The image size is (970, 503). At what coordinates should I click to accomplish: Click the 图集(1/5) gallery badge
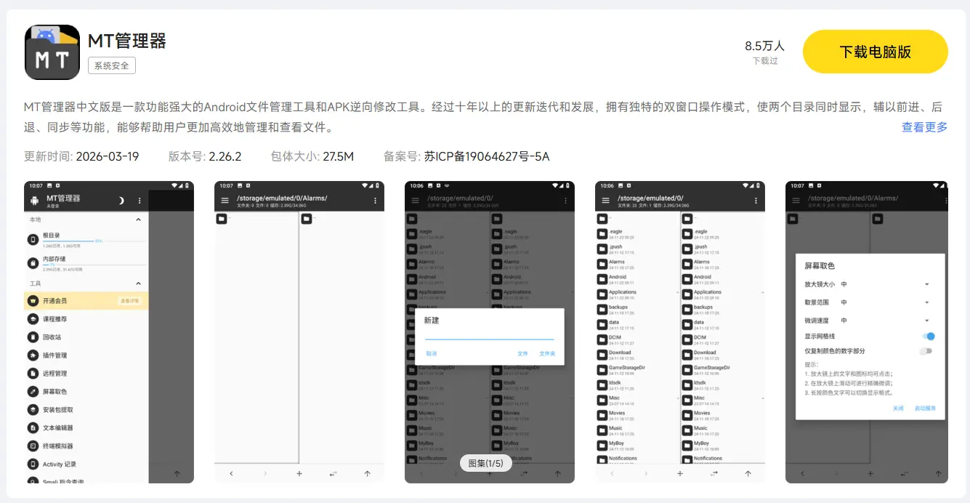[485, 463]
